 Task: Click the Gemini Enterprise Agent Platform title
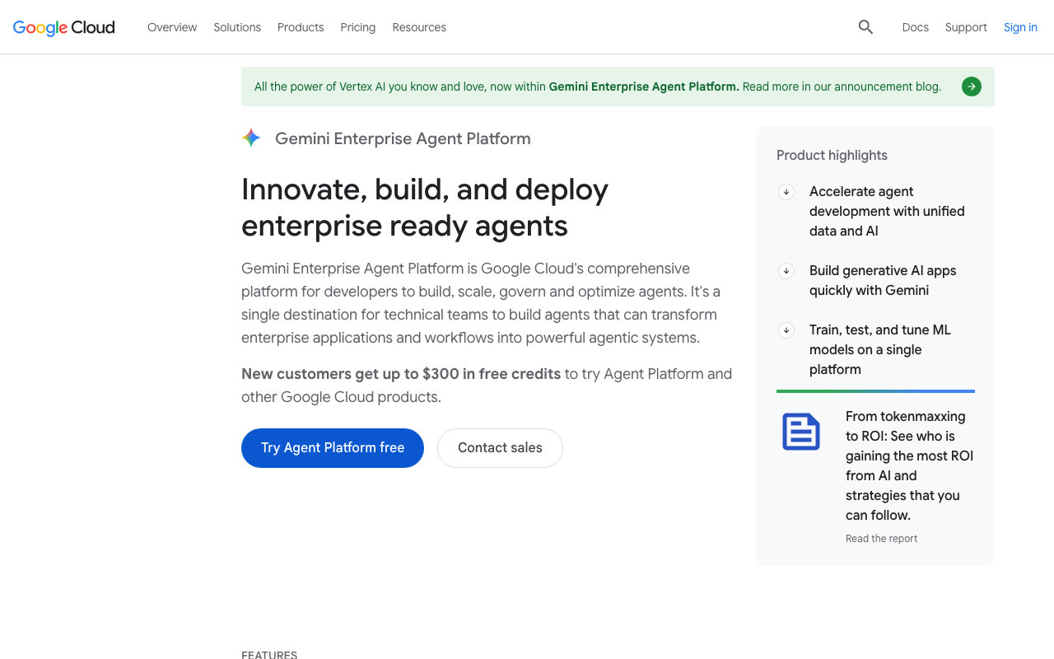(x=403, y=138)
